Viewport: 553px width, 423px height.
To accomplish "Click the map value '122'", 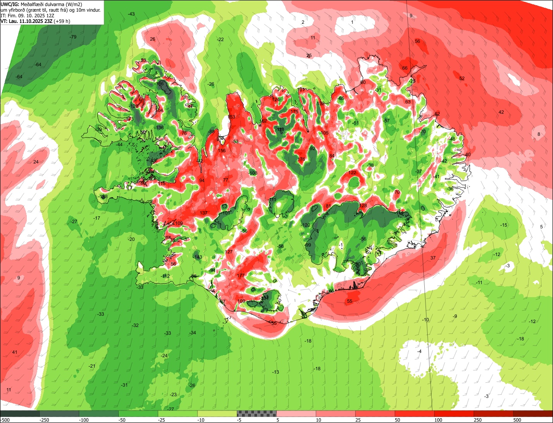I will [x=353, y=173].
